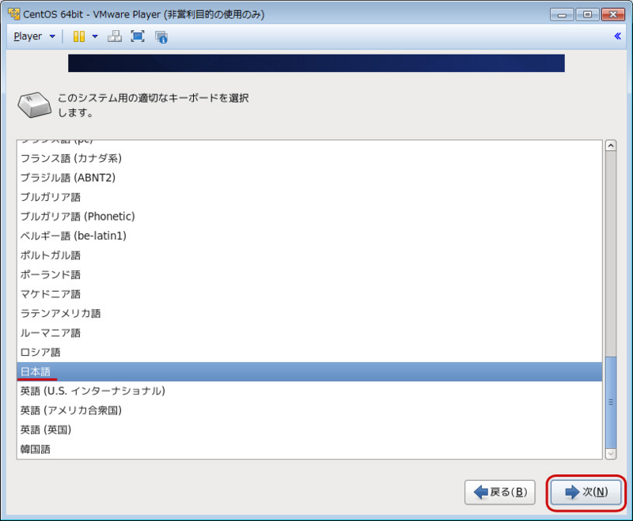Send Ctrl+Alt+Delete to the guest OS
This screenshot has width=633, height=521.
click(x=116, y=36)
